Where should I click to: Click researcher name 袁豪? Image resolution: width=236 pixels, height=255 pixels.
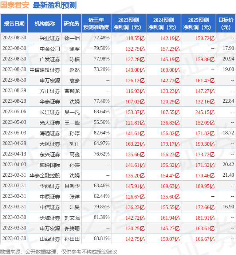point(75,81)
